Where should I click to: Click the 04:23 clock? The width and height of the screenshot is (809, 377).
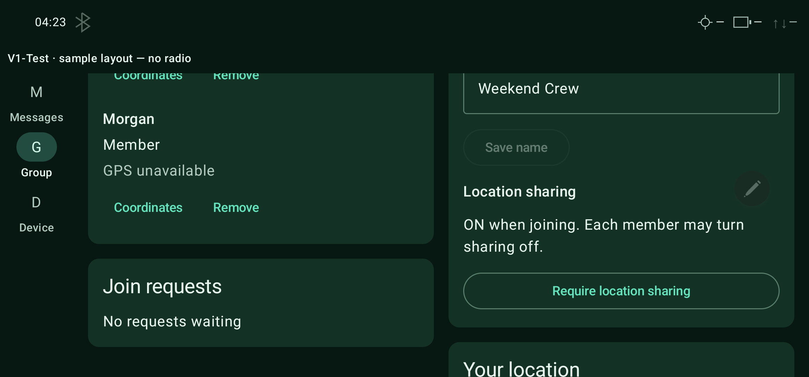point(50,22)
